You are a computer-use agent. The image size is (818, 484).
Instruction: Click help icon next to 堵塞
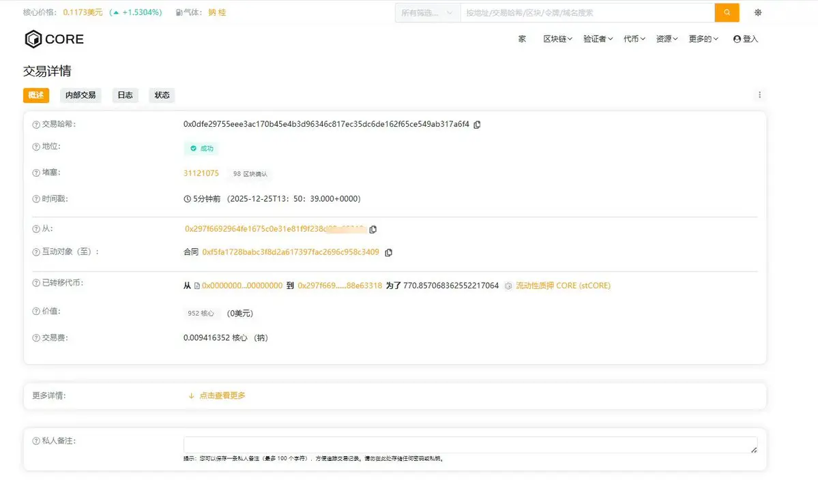[x=36, y=173]
